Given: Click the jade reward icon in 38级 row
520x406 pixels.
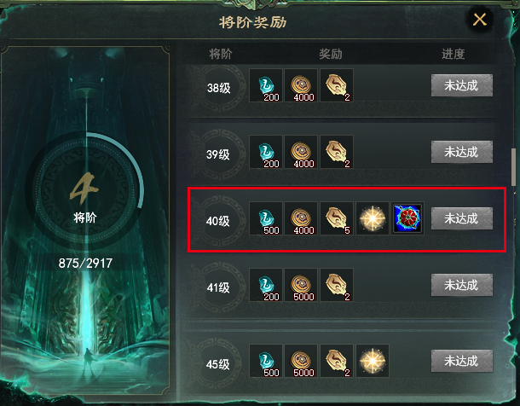Looking at the screenshot, I should pyautogui.click(x=266, y=85).
